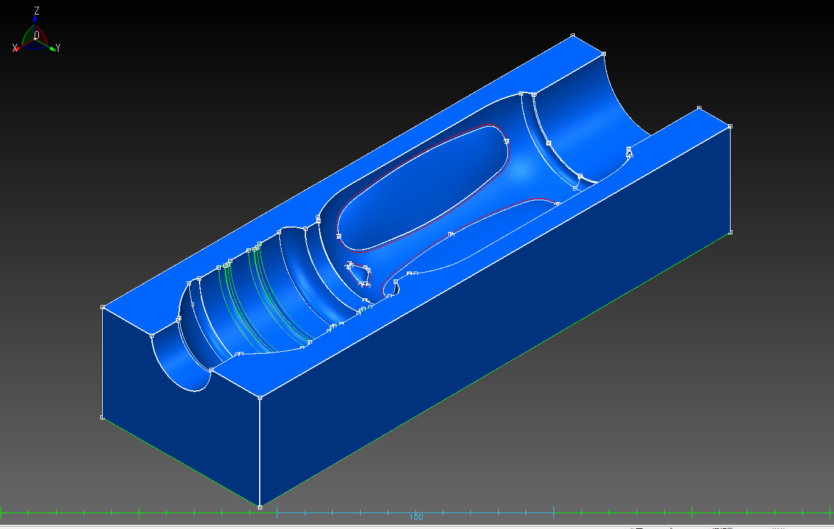Select the bottom front corner vertex of the block

click(260, 506)
